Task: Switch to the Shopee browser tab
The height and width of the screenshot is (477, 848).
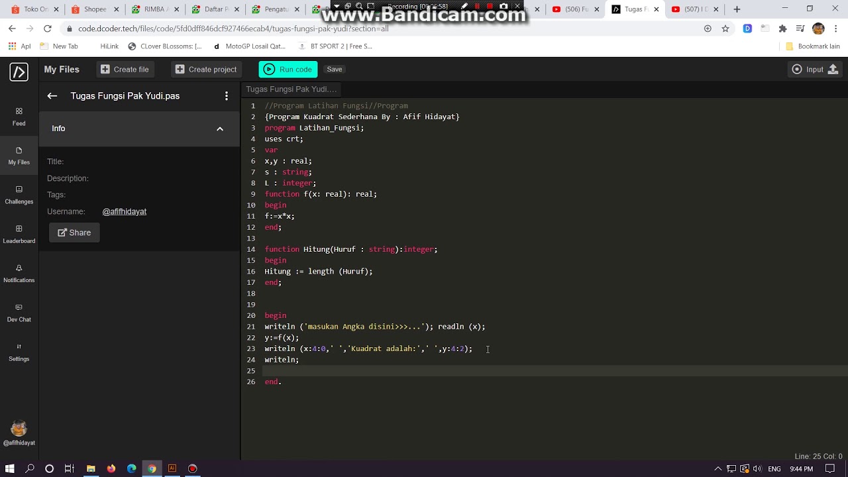Action: [95, 9]
